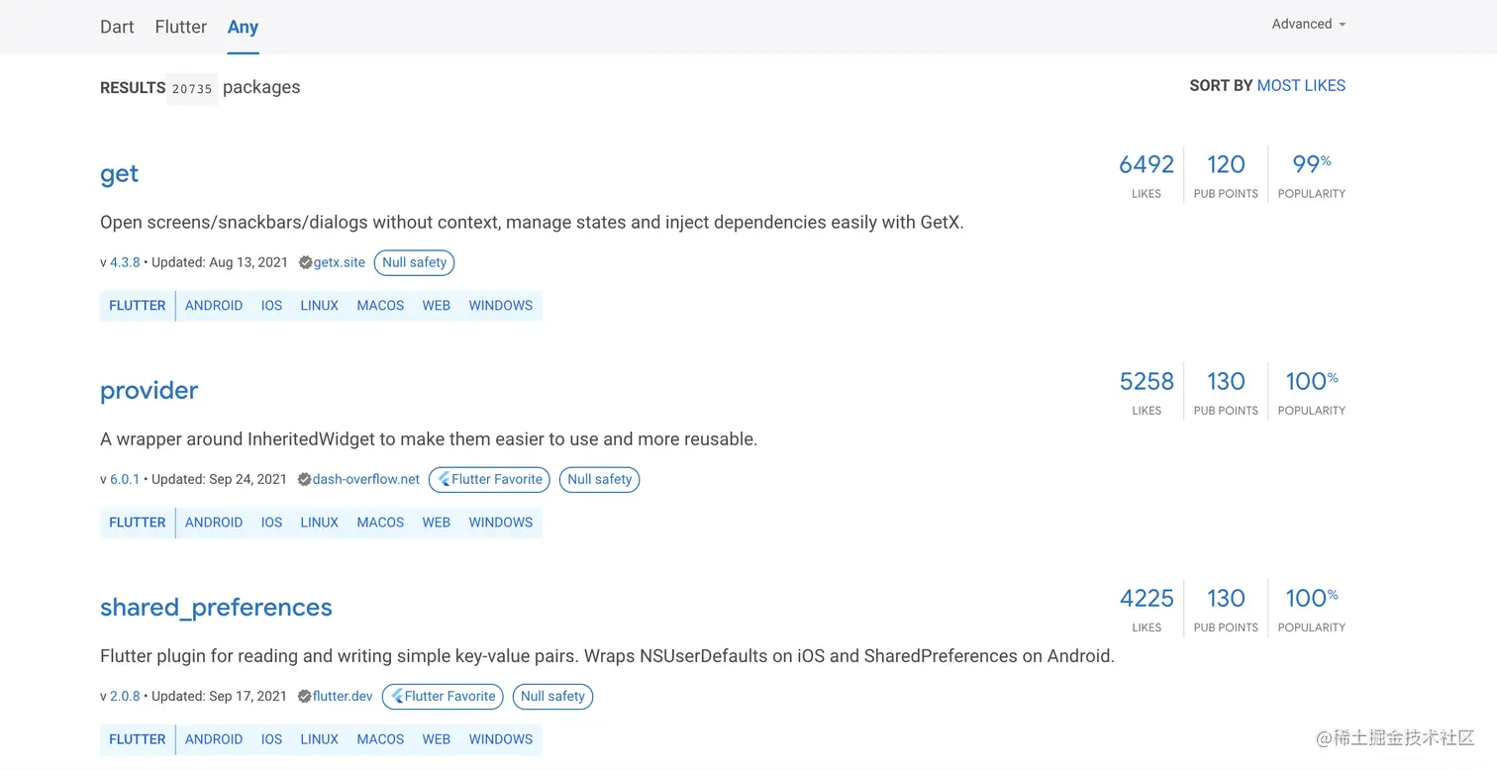Screen dimensions: 1497x770
Task: Click version 6.0.1 link of provider
Action: point(125,480)
